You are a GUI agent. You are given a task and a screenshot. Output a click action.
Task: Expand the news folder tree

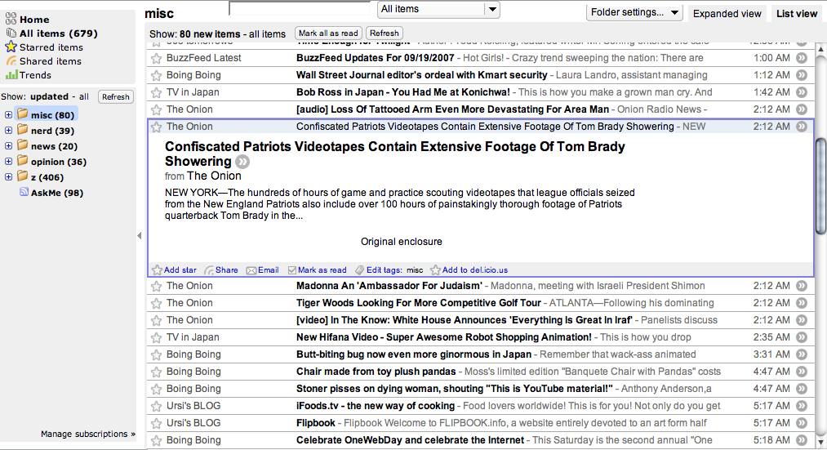click(x=8, y=145)
